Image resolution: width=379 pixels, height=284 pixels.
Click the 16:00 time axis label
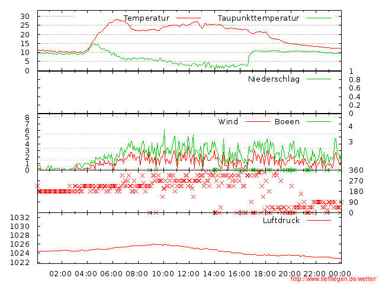(x=239, y=274)
